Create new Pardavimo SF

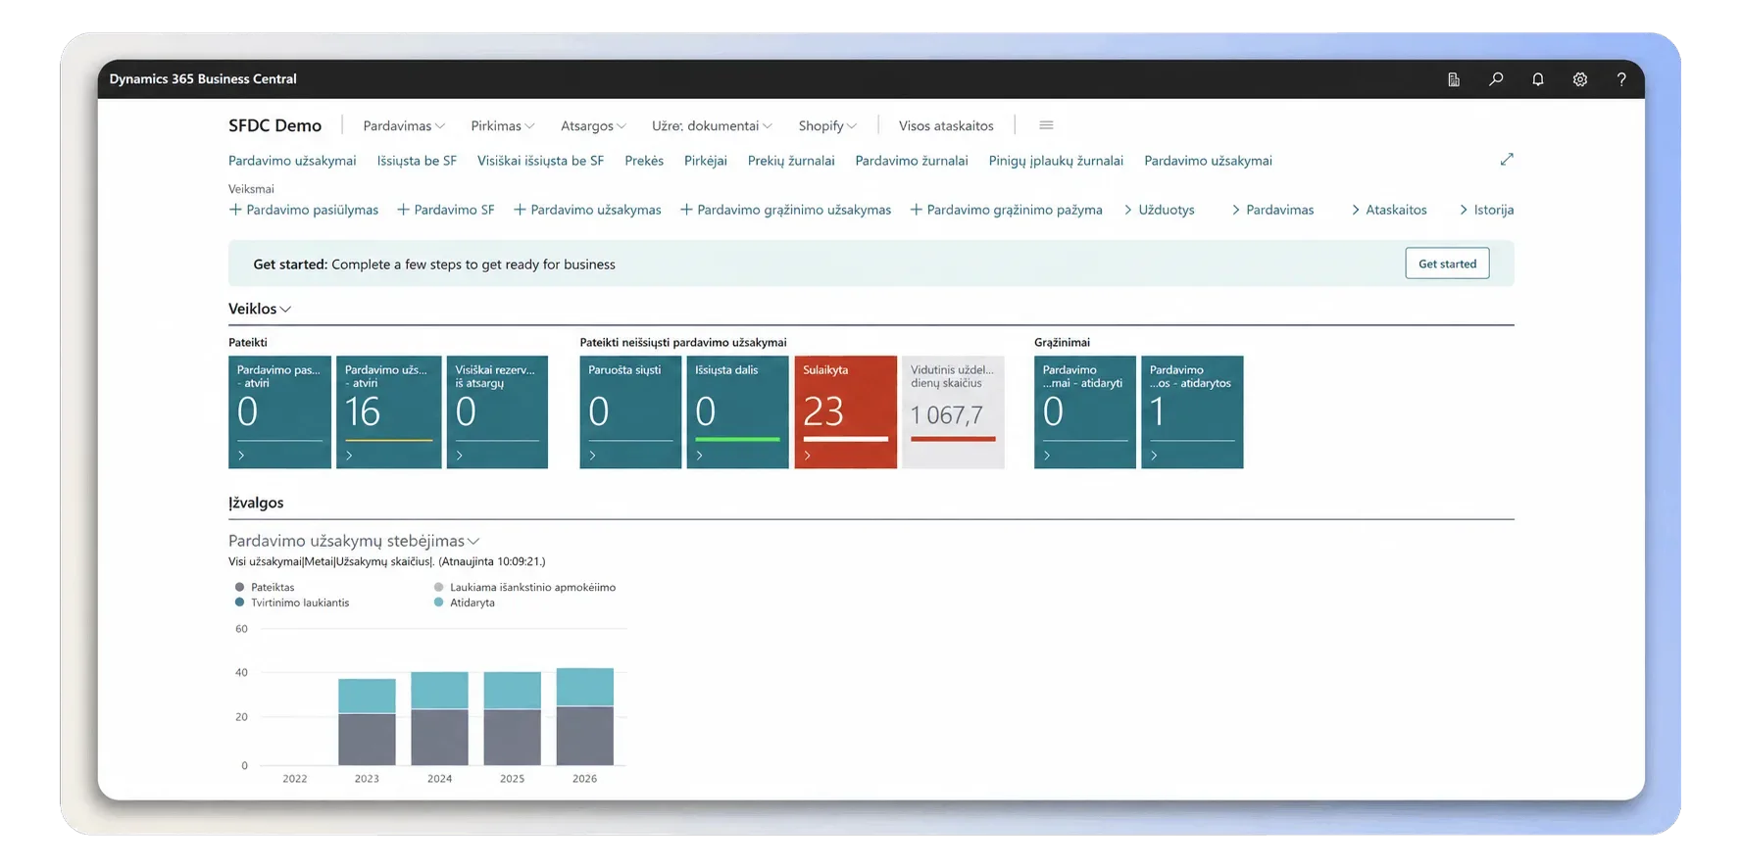tap(446, 210)
